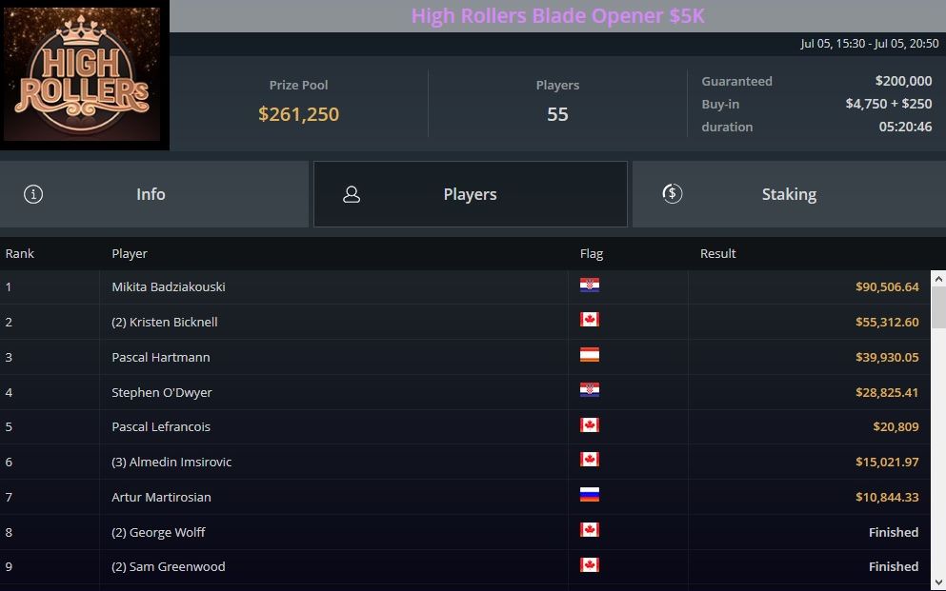Click the info circle icon
The height and width of the screenshot is (591, 946).
coord(33,194)
